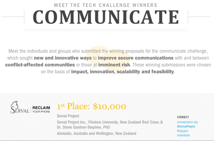Click the CONNECT section label
Image resolution: width=214 pixels, height=141 pixels.
[183, 117]
